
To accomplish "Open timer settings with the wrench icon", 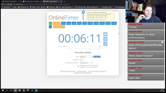I will 105,44.
